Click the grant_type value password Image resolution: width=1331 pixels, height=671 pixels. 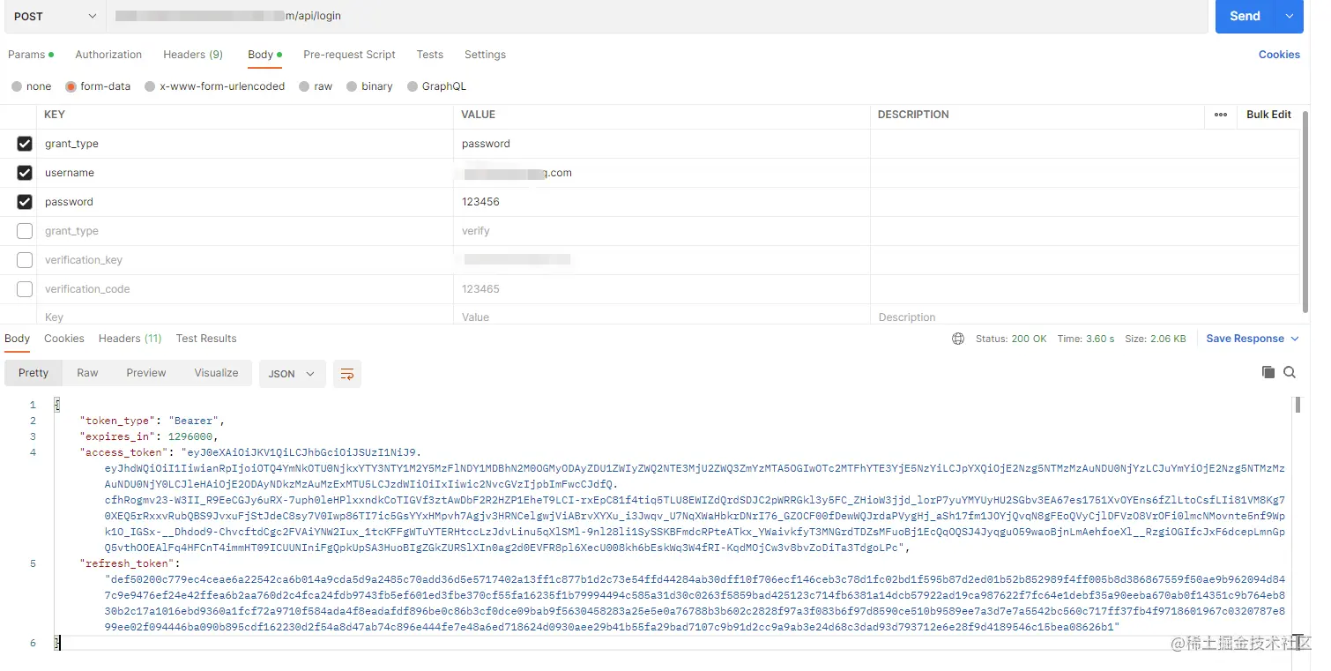486,144
